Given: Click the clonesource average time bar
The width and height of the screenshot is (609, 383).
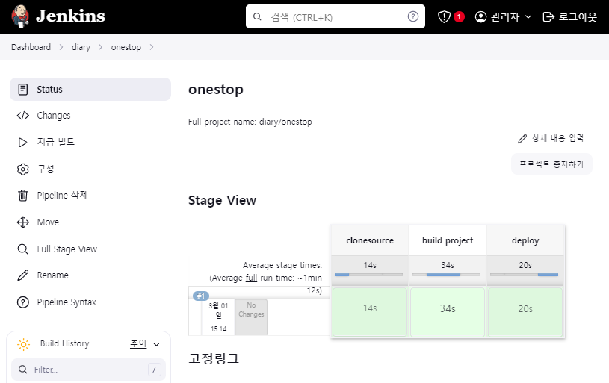Looking at the screenshot, I should [x=368, y=275].
